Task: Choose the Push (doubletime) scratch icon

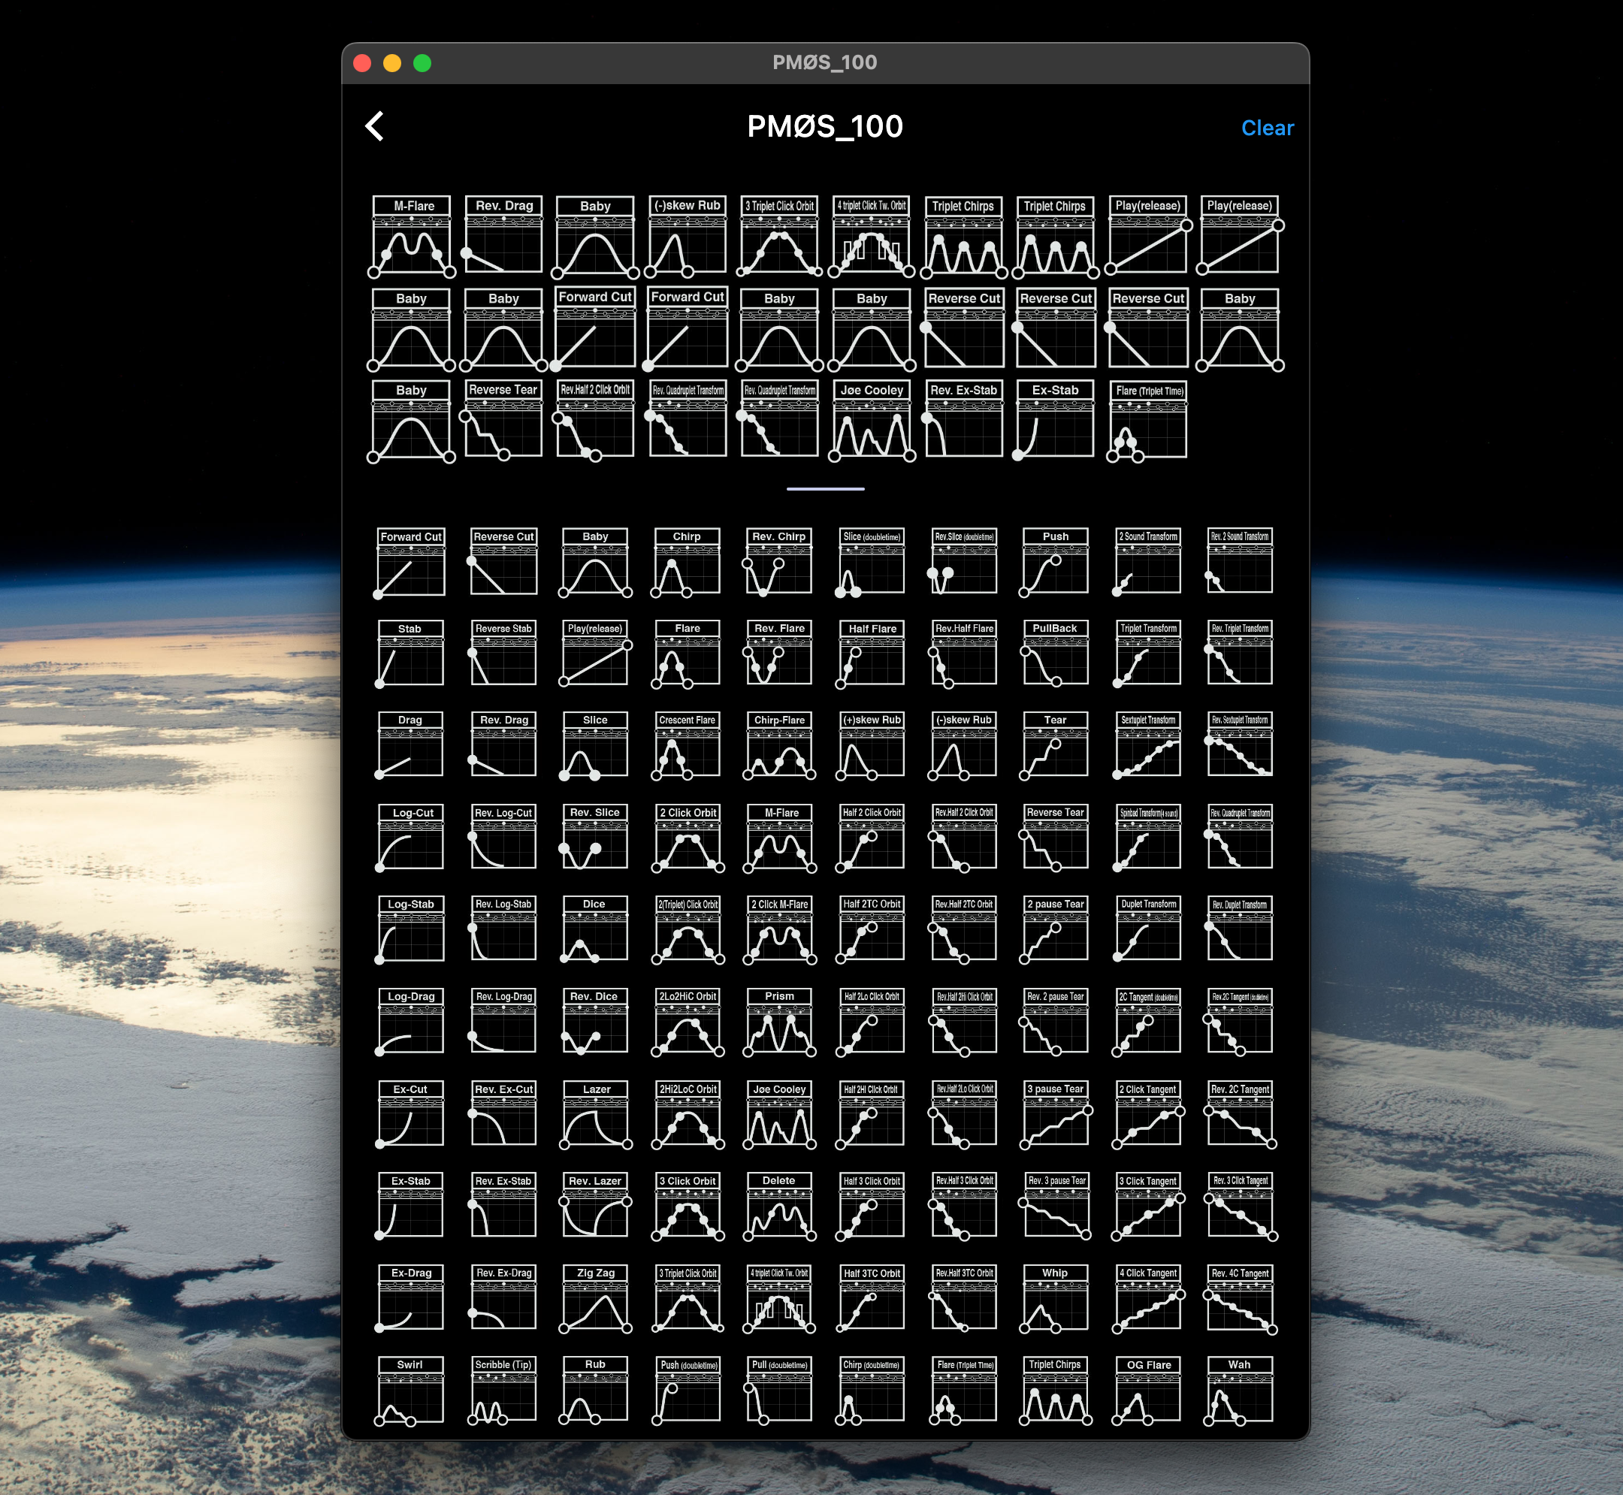Action: (686, 1391)
